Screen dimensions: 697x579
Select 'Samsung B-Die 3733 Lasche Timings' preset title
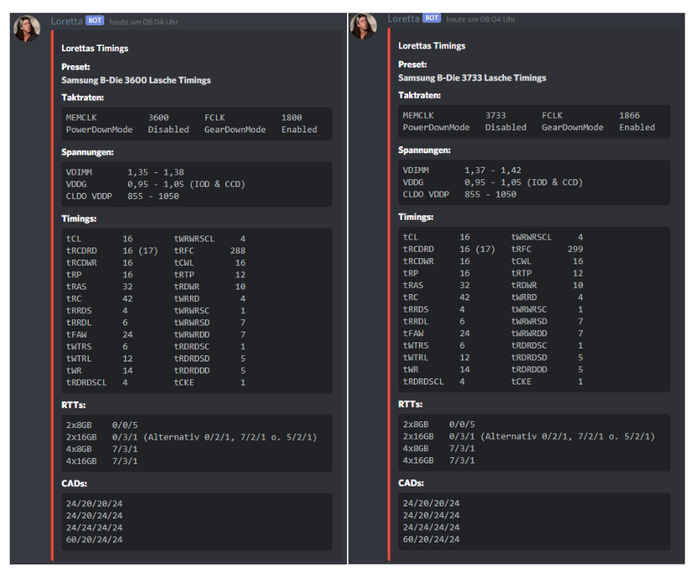[x=472, y=78]
